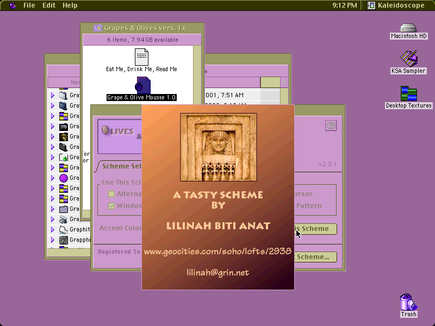Viewport: 435px width, 326px height.
Task: Toggle the Alternate checkbox in scheme settings
Action: pos(111,194)
